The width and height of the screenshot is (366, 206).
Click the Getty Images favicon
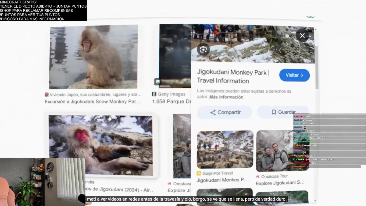154,94
